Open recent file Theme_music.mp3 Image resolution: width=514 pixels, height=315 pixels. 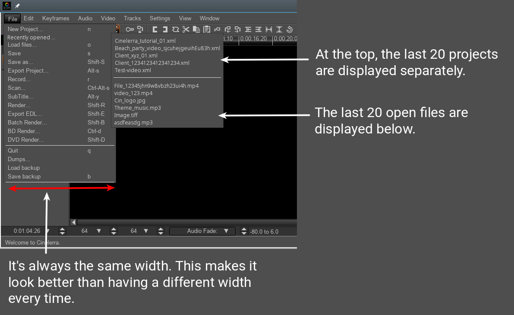pyautogui.click(x=137, y=108)
